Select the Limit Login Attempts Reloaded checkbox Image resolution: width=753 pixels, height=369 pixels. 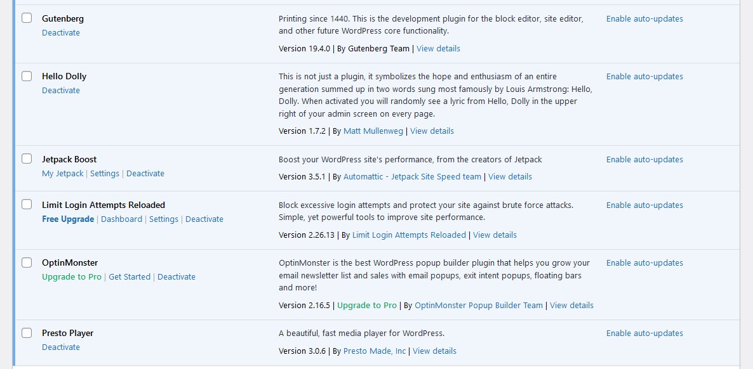tap(27, 204)
